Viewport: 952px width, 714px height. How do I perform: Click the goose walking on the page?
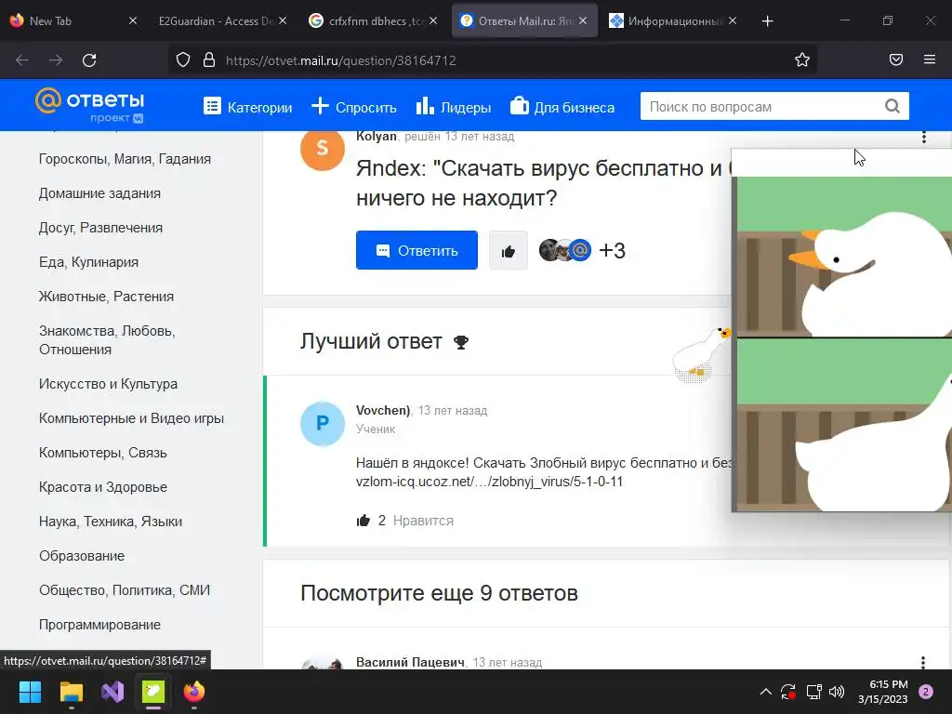pyautogui.click(x=699, y=355)
